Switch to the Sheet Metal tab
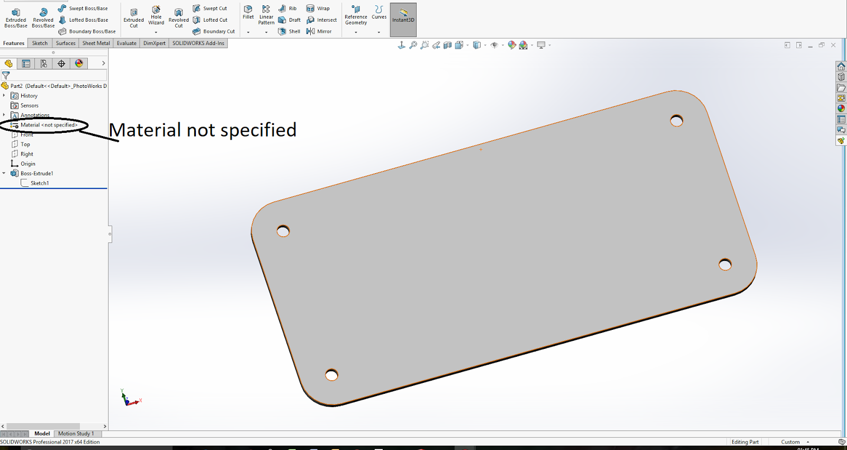The width and height of the screenshot is (847, 450). (96, 43)
